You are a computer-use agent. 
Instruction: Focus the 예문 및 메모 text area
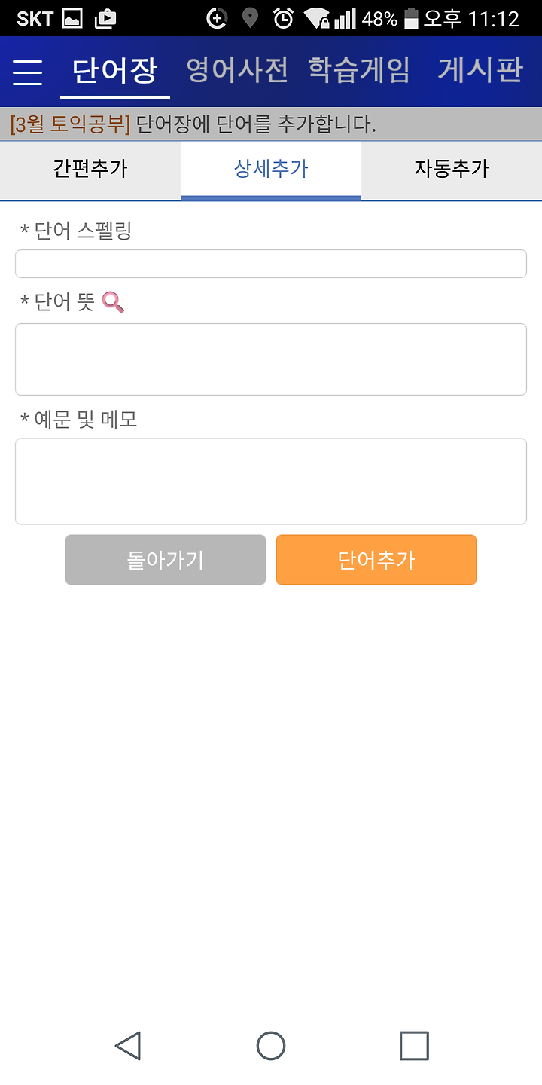click(271, 481)
